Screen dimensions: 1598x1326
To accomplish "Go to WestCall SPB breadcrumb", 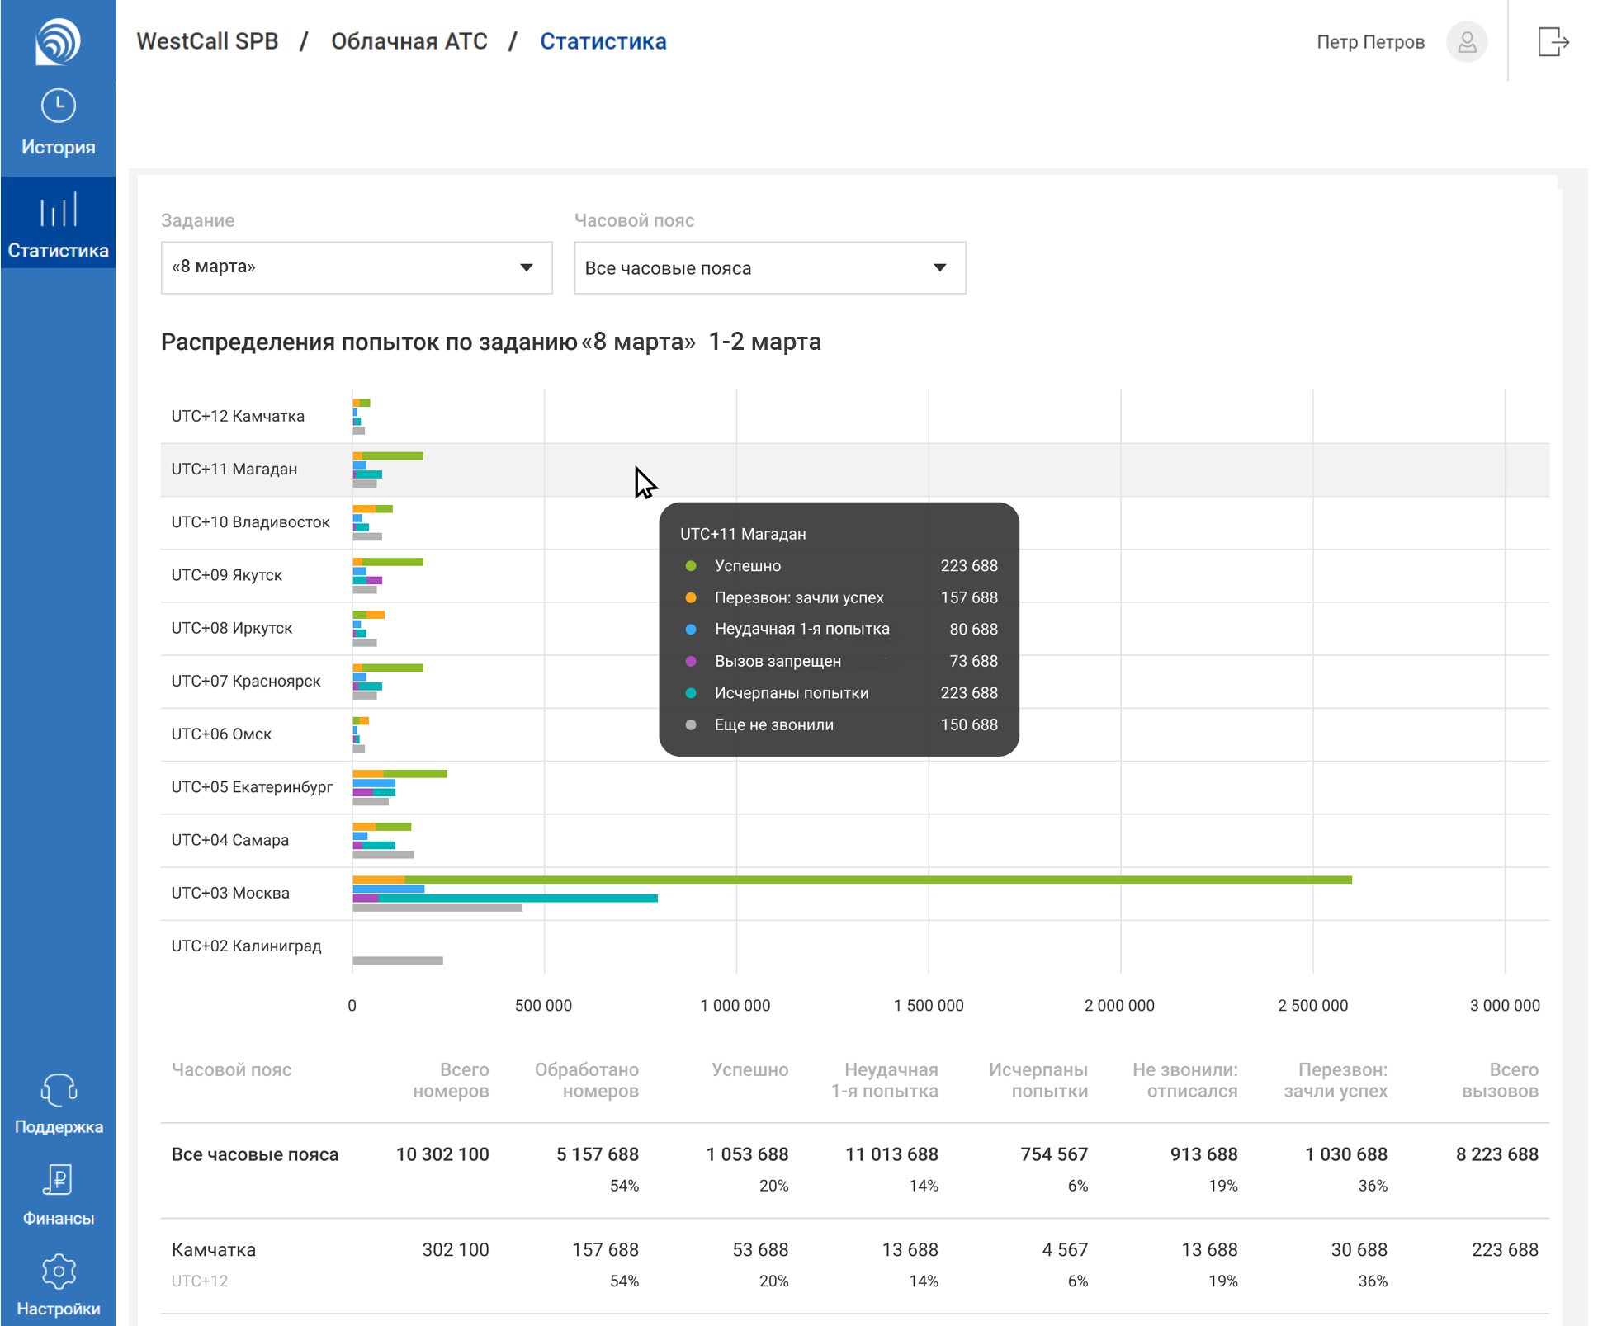I will (207, 41).
